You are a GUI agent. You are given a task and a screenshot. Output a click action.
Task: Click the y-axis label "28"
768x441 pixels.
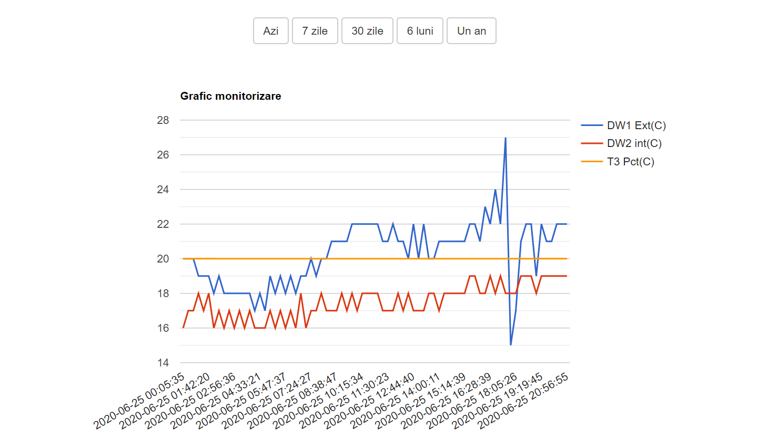(x=163, y=120)
